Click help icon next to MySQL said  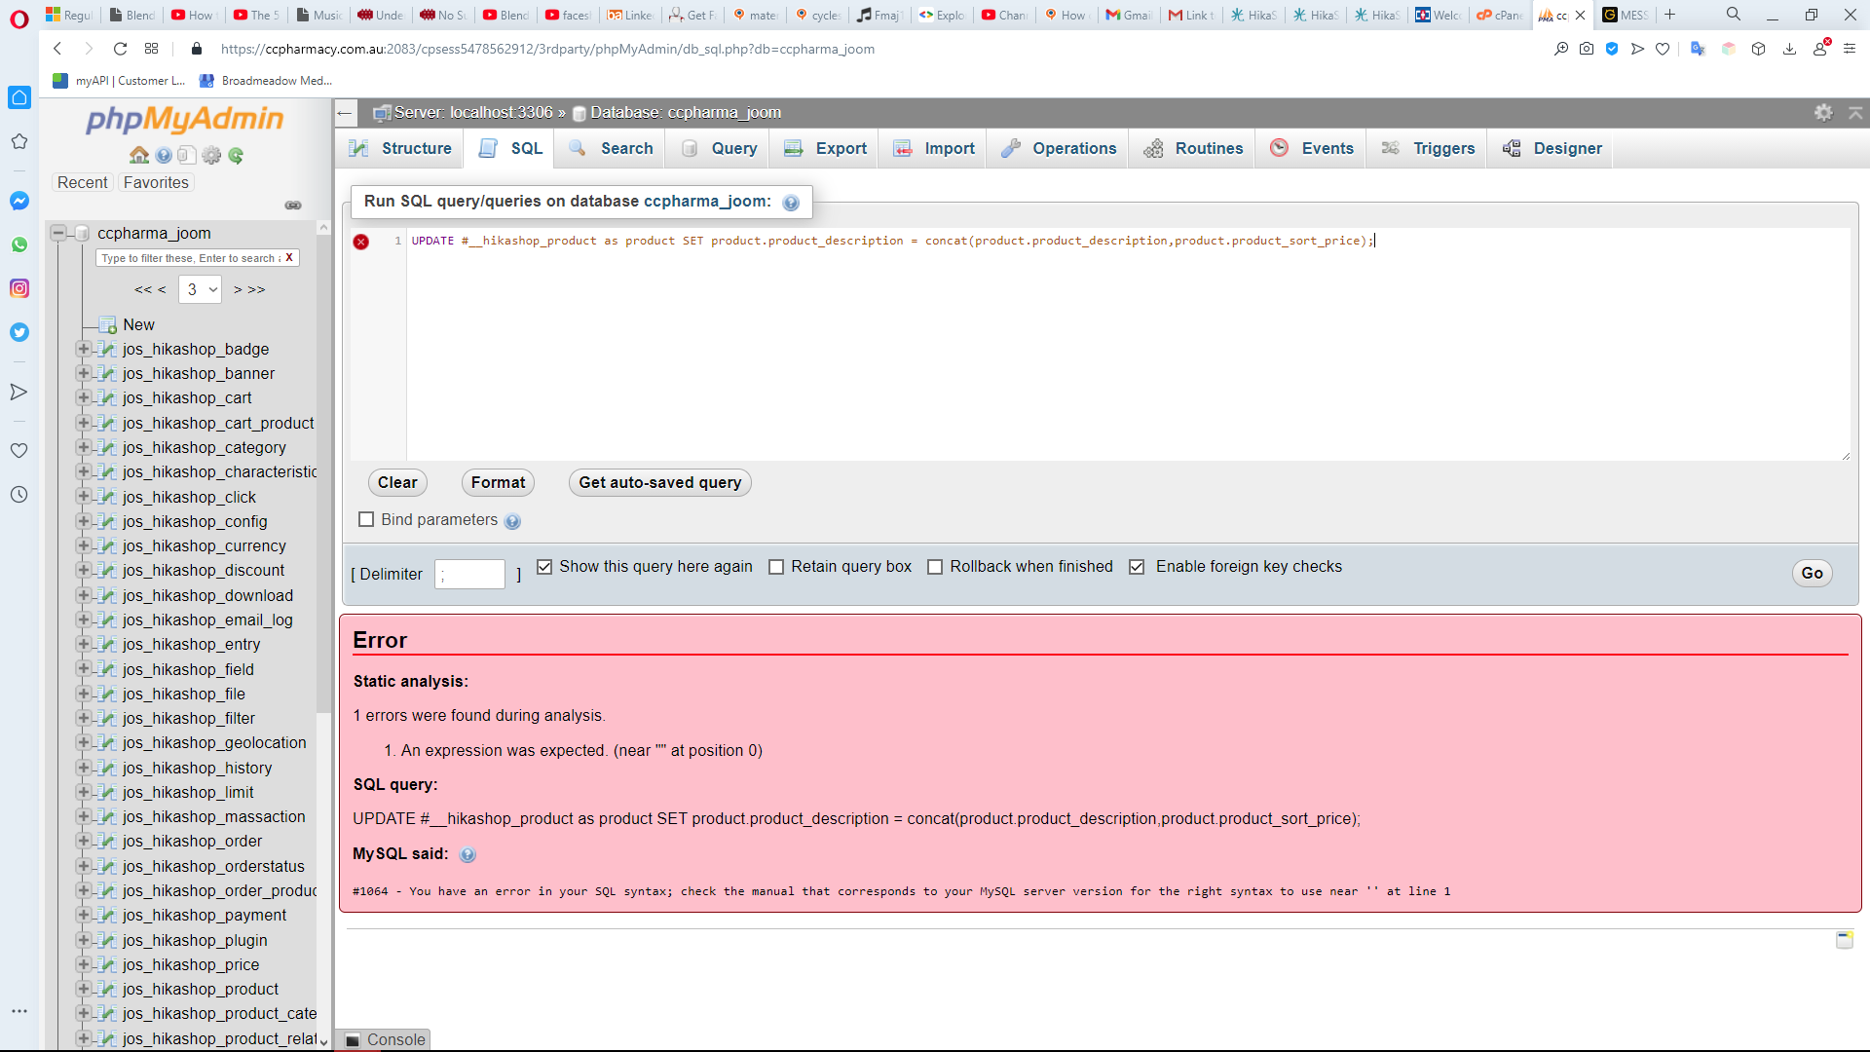[x=467, y=855]
